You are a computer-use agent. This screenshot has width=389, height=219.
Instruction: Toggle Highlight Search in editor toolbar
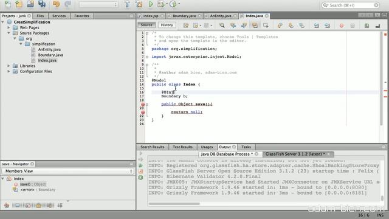pos(255,26)
